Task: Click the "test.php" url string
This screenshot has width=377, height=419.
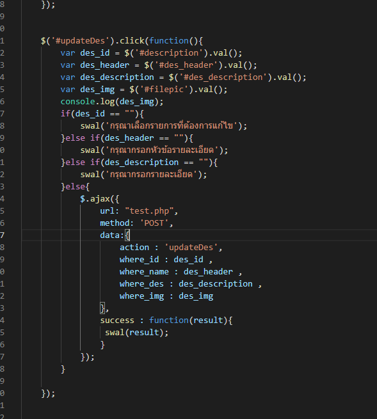Action: pyautogui.click(x=149, y=211)
